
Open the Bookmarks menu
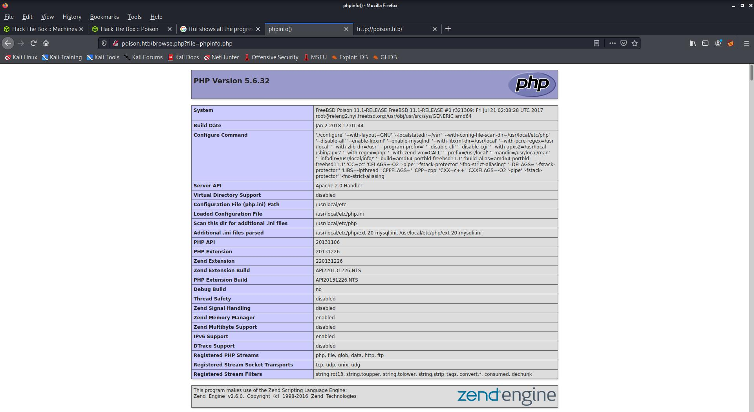tap(104, 17)
